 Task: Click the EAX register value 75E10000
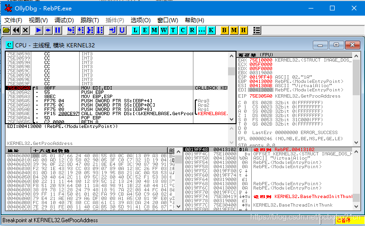pos(261,60)
